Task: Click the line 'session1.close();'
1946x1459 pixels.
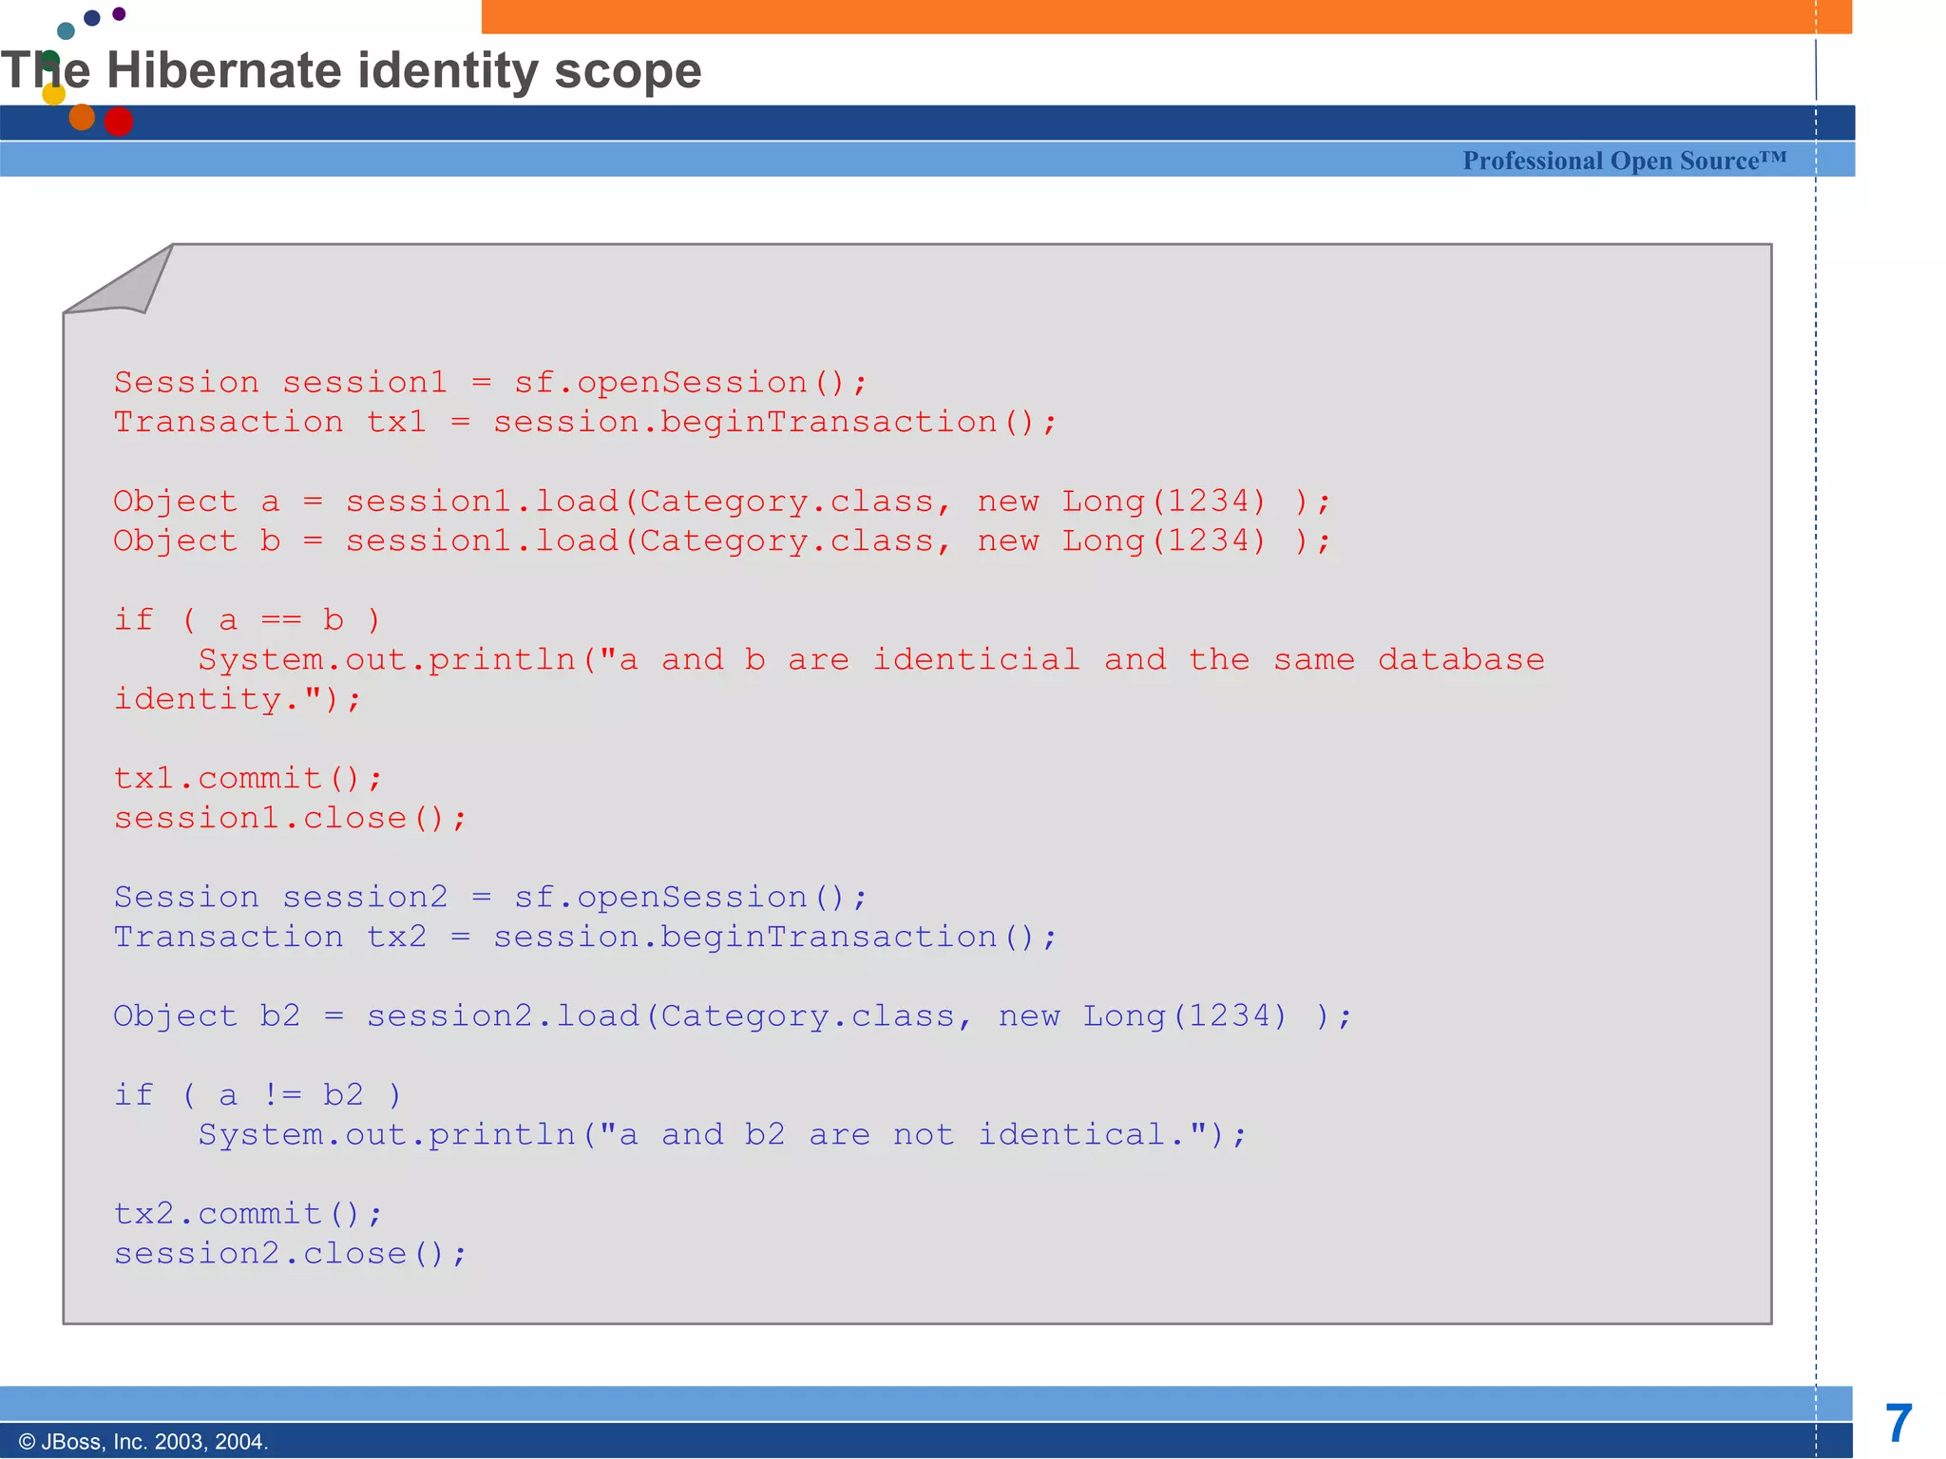Action: (290, 819)
